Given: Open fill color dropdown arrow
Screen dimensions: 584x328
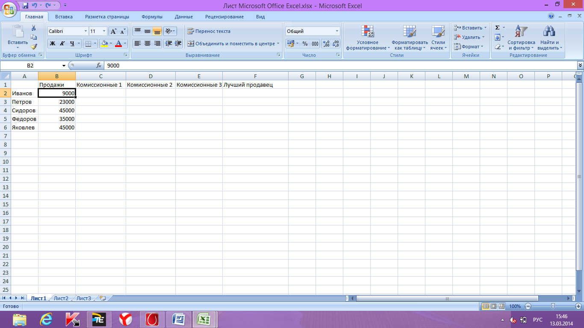Looking at the screenshot, I should click(x=111, y=43).
